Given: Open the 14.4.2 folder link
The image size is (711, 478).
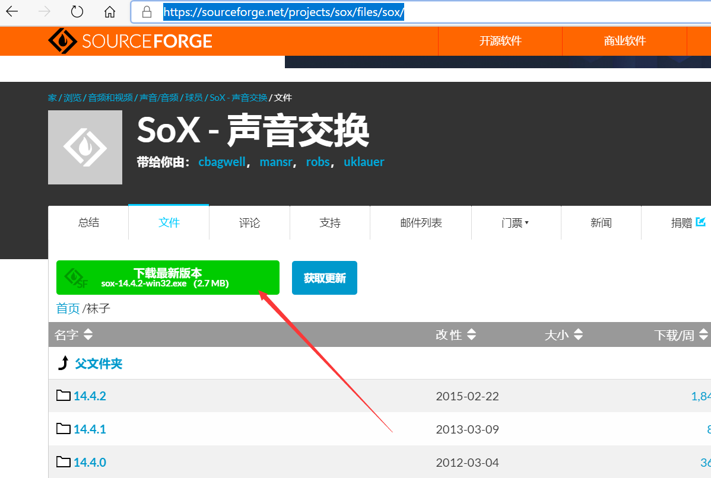Looking at the screenshot, I should pos(90,396).
